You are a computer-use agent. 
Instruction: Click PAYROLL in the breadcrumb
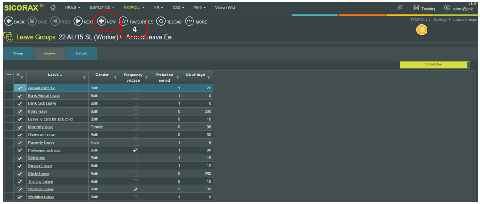(x=419, y=20)
